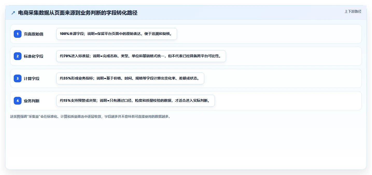Click the 100%来源字段 description box
This screenshot has height=175, width=372.
[117, 34]
